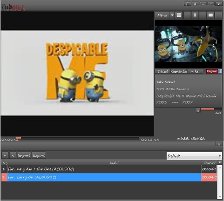Image resolution: width=224 pixels, height=201 pixels.
Task: Click 'Despicable Me 2 Movie Mini Remix' title
Action: 186,96
